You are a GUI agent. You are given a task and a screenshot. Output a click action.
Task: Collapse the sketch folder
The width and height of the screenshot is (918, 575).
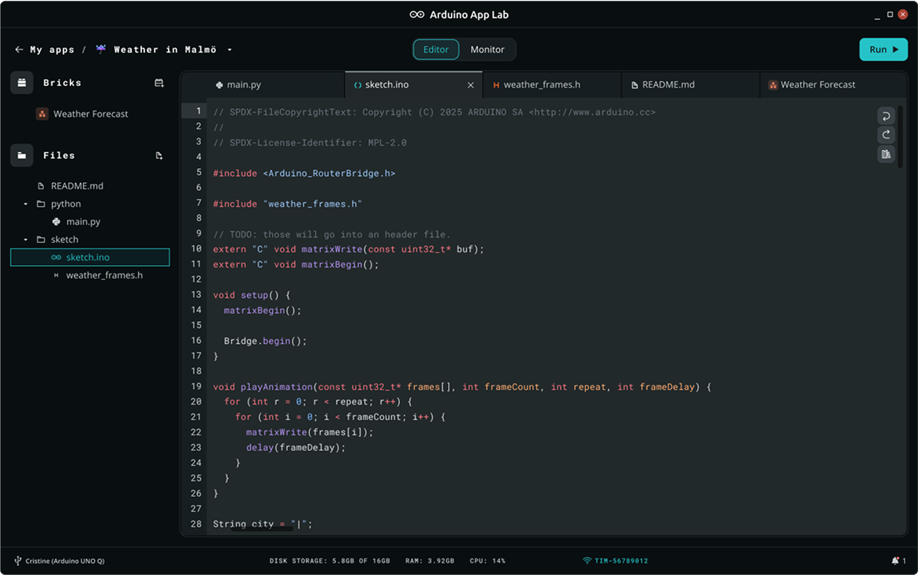(x=26, y=240)
